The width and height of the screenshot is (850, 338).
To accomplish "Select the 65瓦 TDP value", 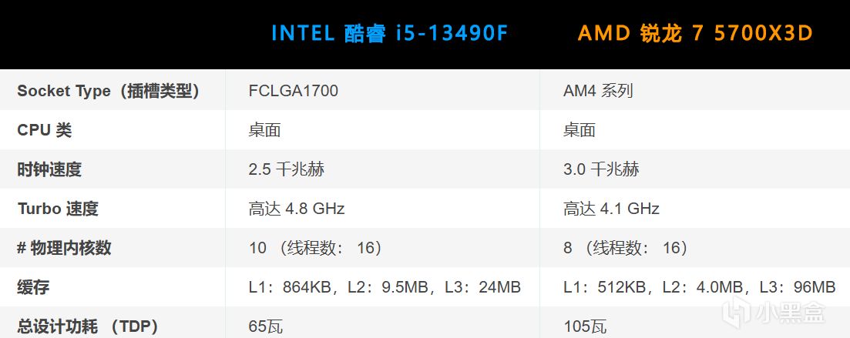I will [x=266, y=326].
